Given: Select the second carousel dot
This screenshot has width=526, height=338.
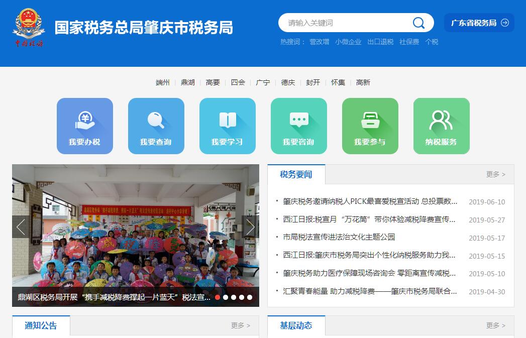Looking at the screenshot, I should 226,297.
